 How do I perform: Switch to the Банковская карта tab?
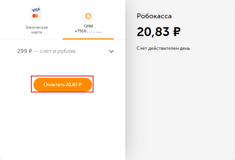coord(37,29)
